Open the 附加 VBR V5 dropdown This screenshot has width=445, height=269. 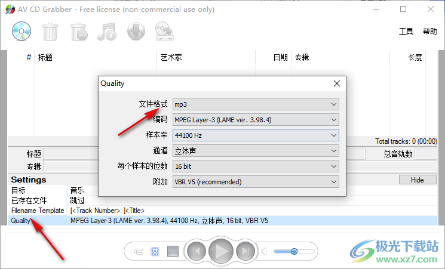tap(256, 182)
